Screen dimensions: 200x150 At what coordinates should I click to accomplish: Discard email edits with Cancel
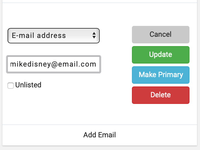[x=161, y=34]
